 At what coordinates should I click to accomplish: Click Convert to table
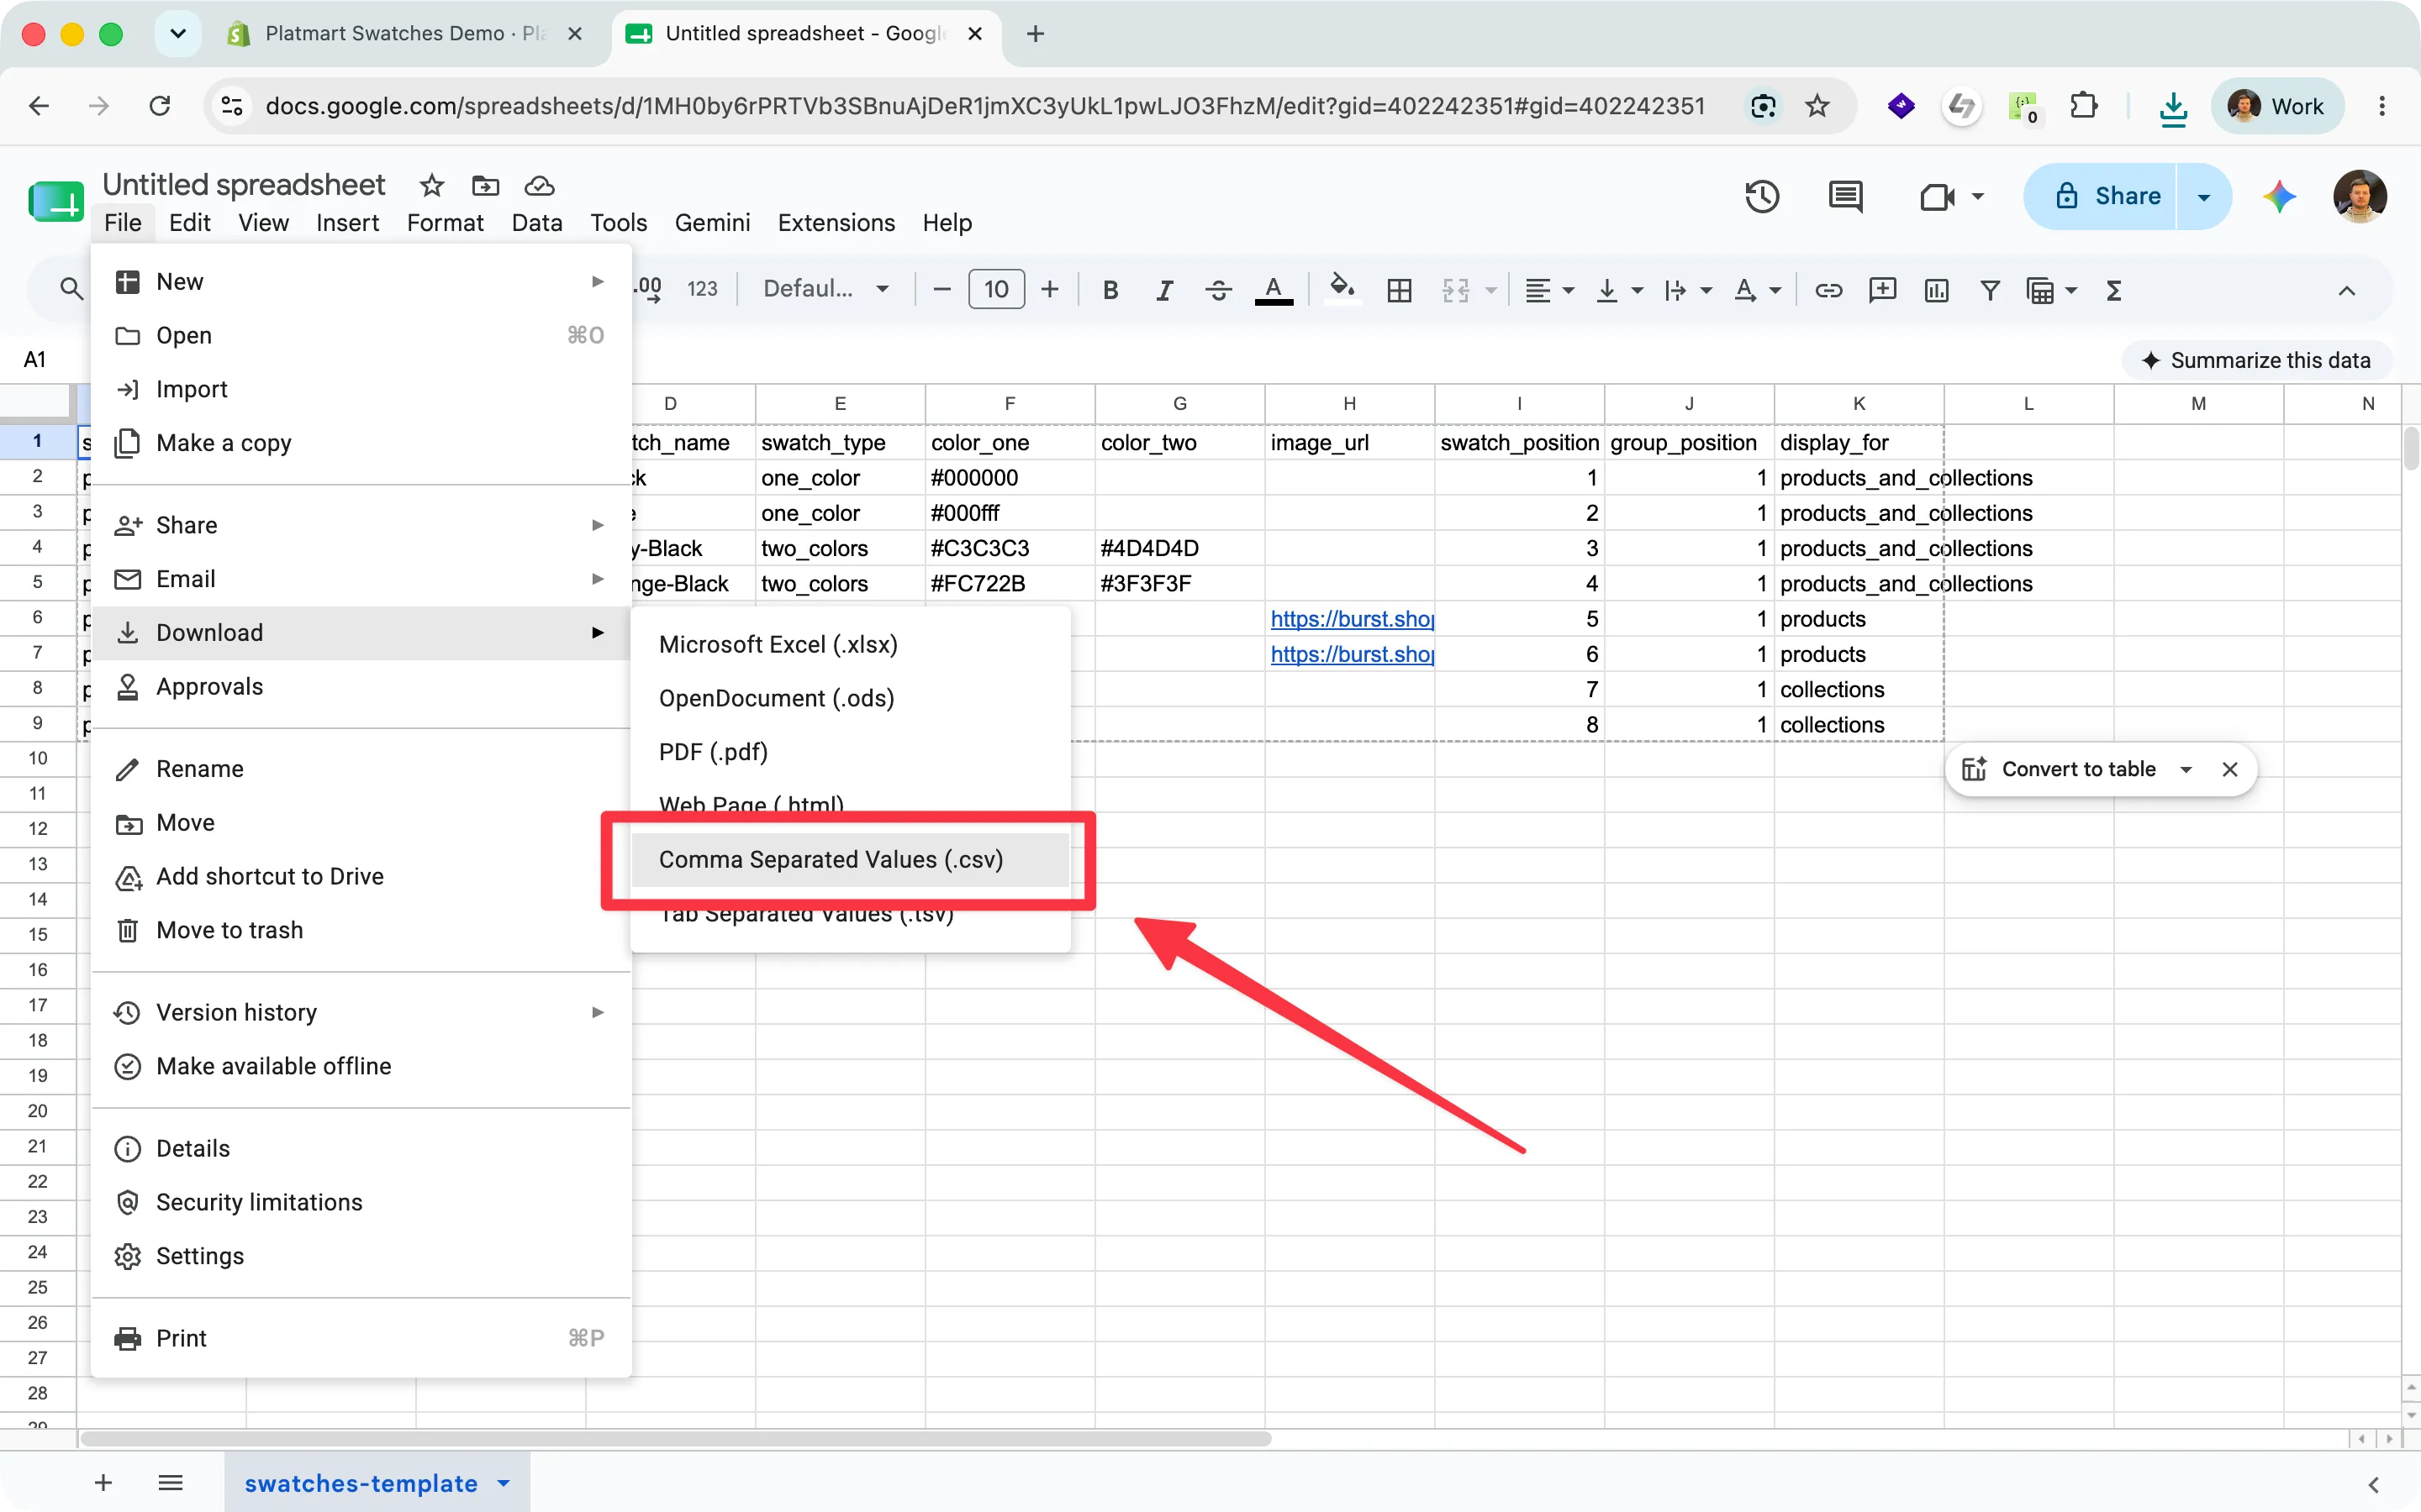pyautogui.click(x=2060, y=769)
